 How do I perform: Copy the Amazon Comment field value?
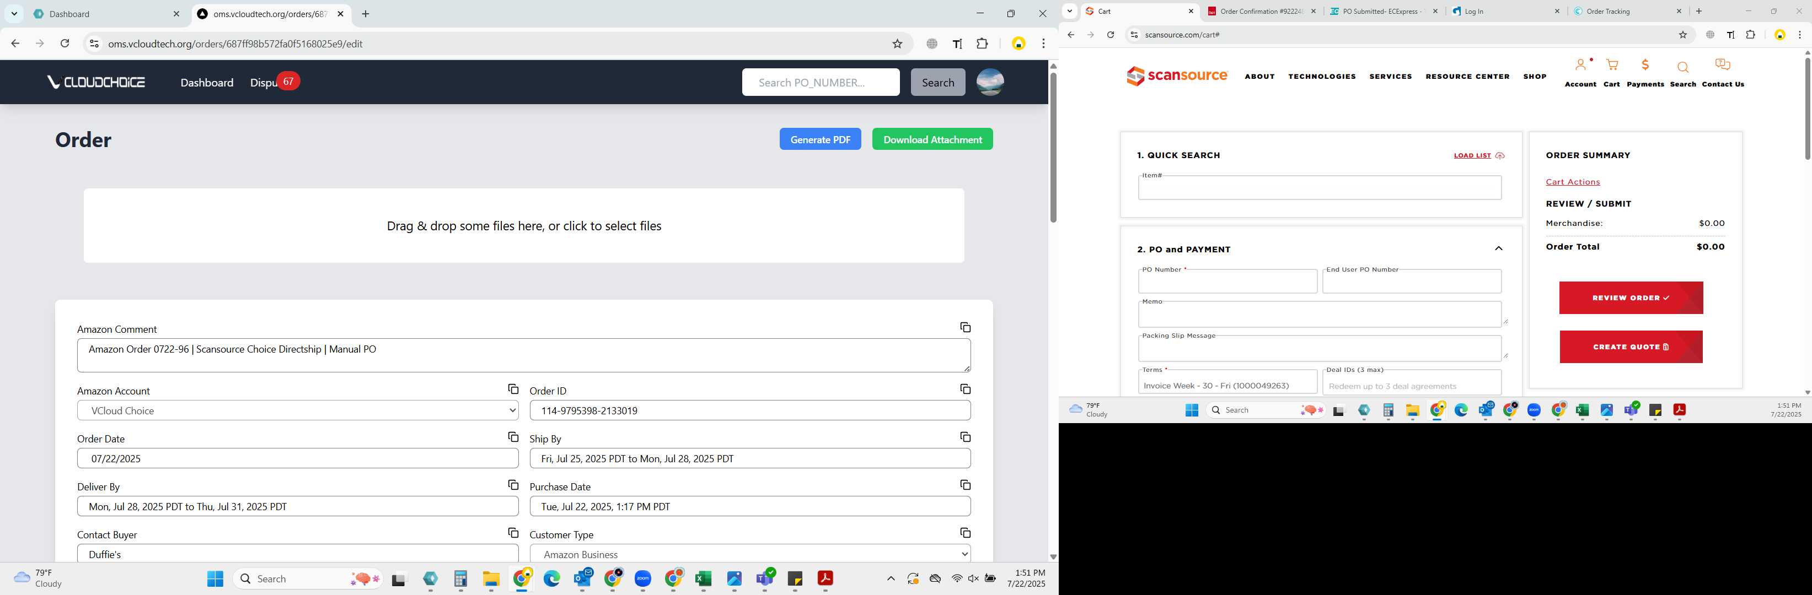965,327
